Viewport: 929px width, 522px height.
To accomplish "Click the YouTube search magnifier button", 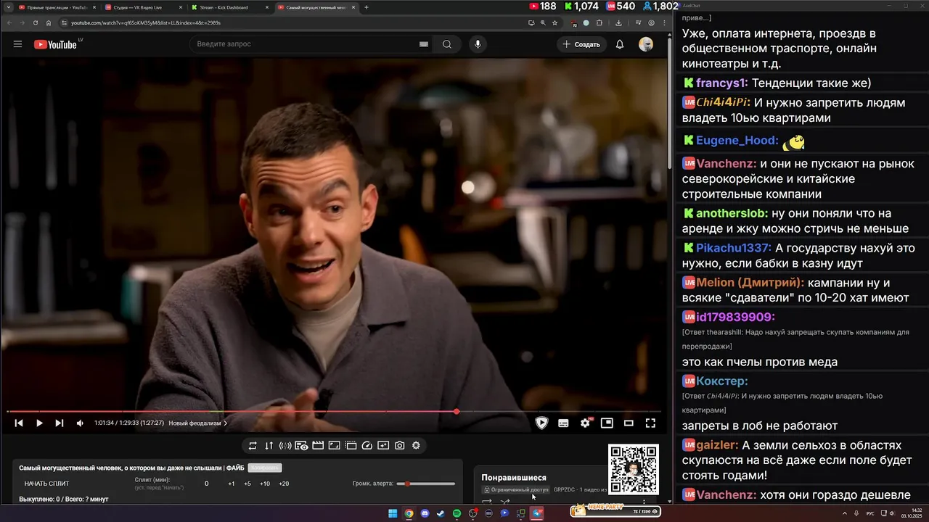I will point(447,44).
